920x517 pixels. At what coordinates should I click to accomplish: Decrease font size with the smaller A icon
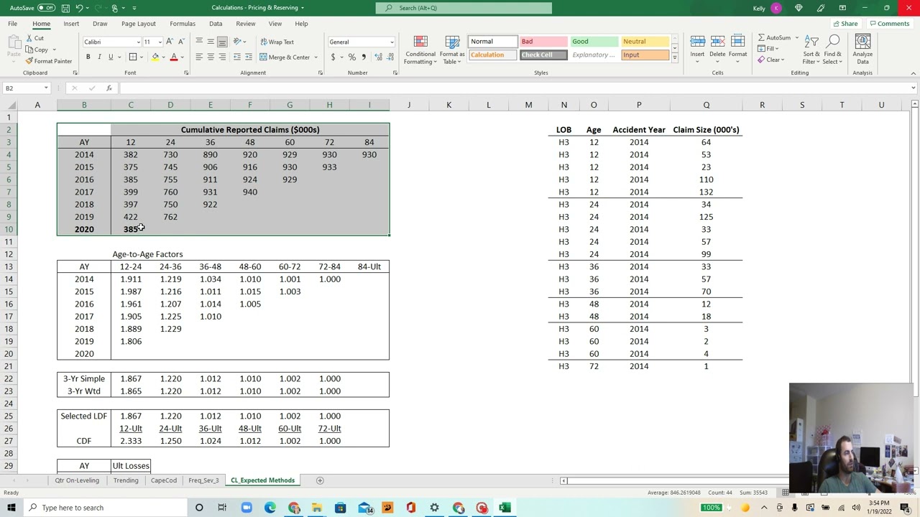(181, 42)
